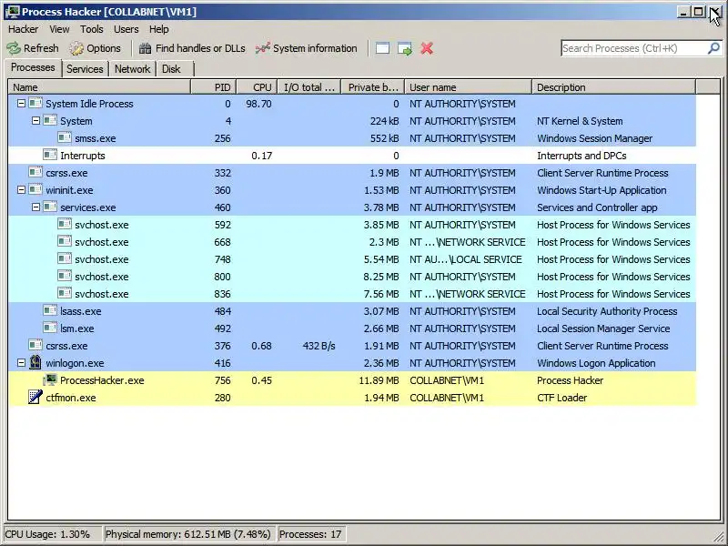The width and height of the screenshot is (728, 546).
Task: Sort by Private bytes column header
Action: click(x=373, y=86)
